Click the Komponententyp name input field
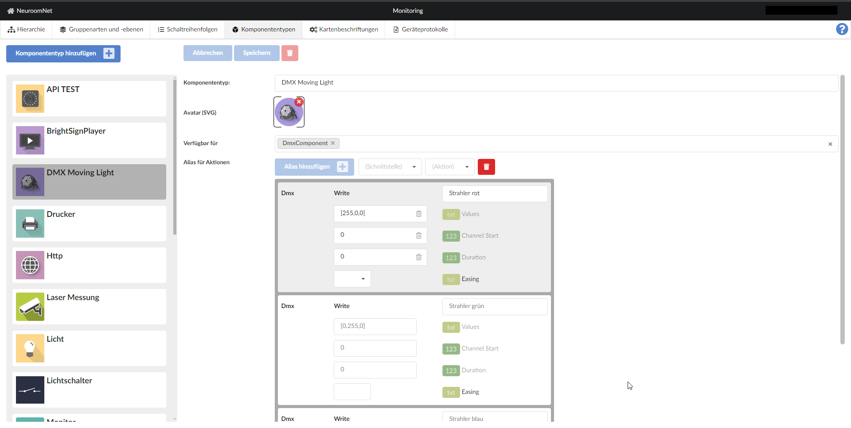 click(x=556, y=83)
